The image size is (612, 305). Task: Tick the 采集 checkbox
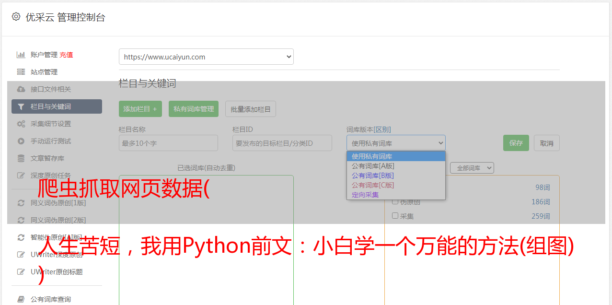(395, 216)
